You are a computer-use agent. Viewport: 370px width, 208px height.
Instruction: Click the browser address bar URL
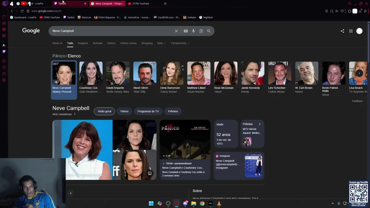pyautogui.click(x=46, y=11)
